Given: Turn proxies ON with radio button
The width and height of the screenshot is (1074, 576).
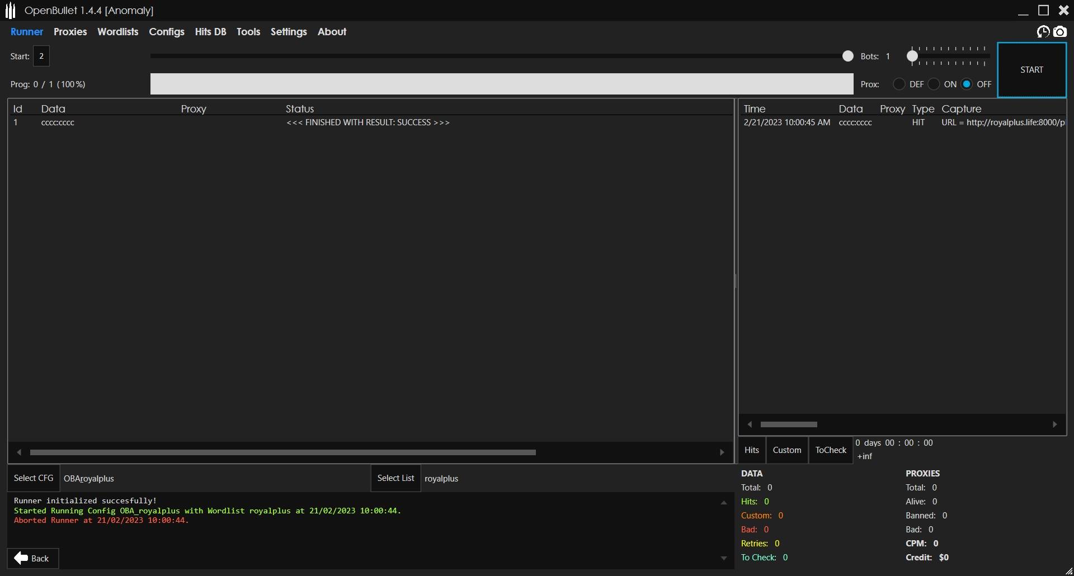Looking at the screenshot, I should coord(934,84).
